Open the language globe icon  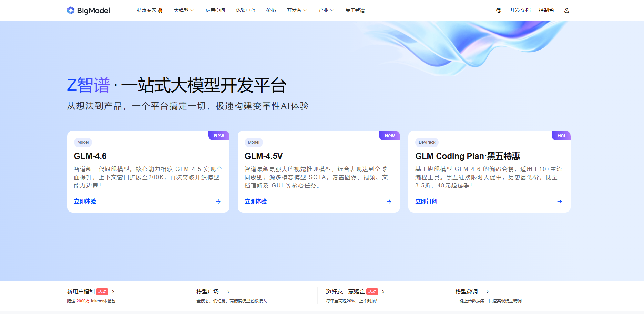(499, 10)
